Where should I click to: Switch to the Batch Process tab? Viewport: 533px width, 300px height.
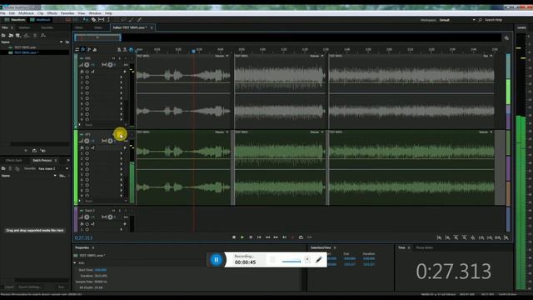coord(42,160)
